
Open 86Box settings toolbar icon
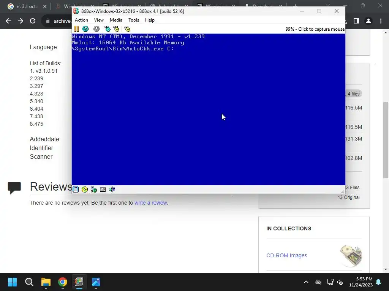click(x=127, y=29)
